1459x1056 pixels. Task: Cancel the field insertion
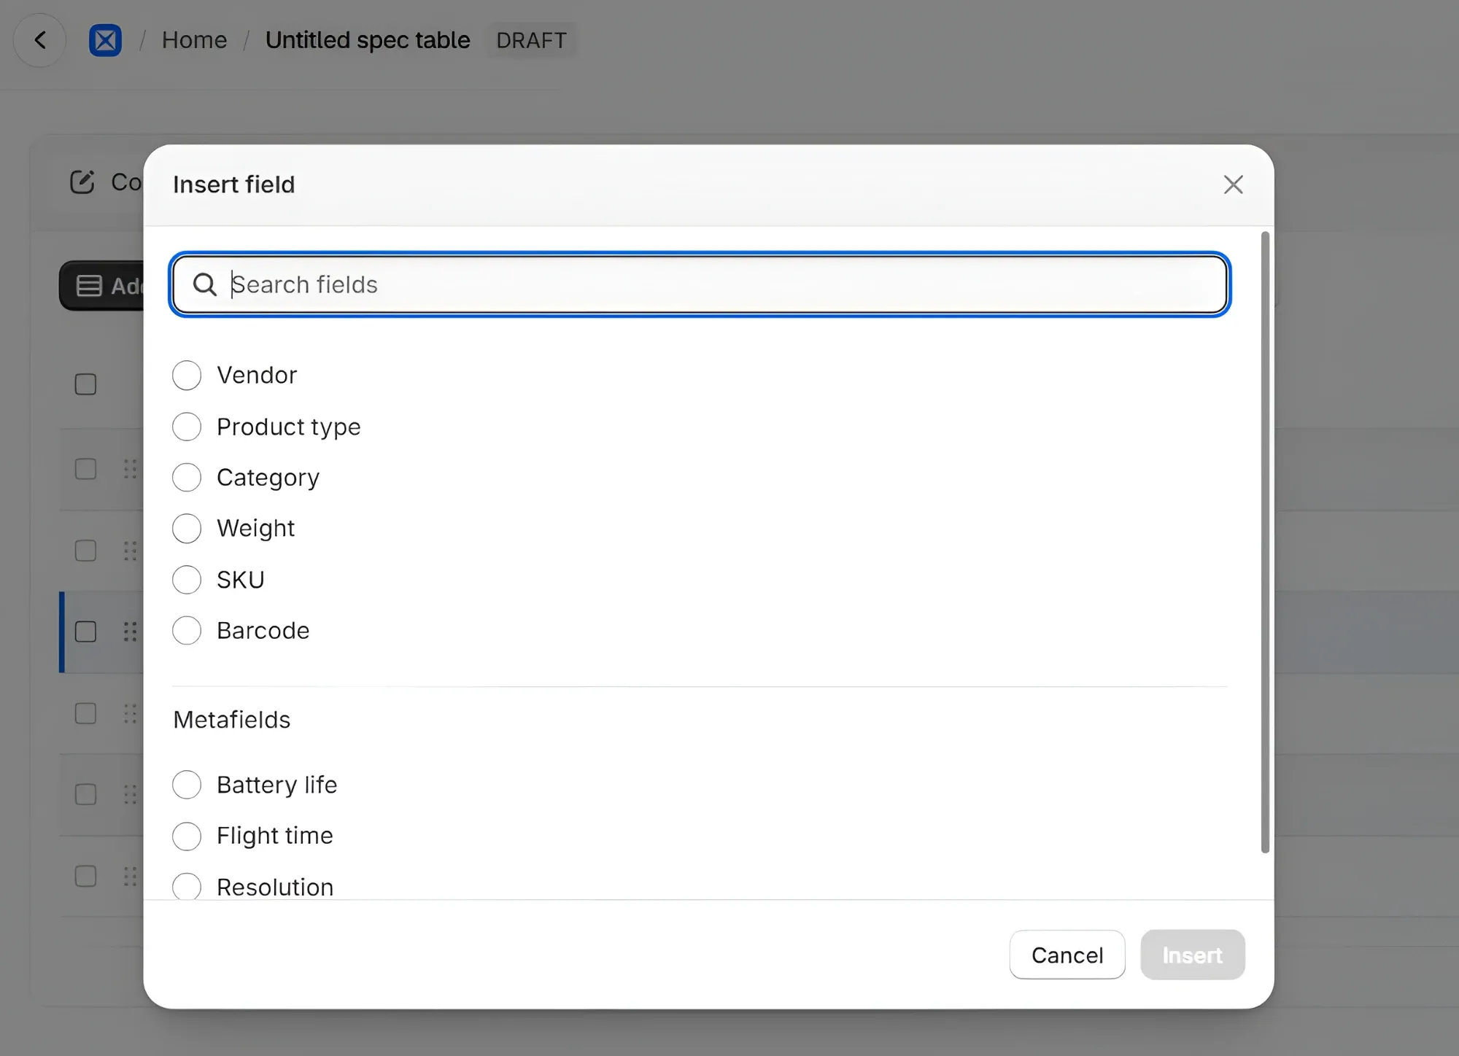tap(1067, 955)
